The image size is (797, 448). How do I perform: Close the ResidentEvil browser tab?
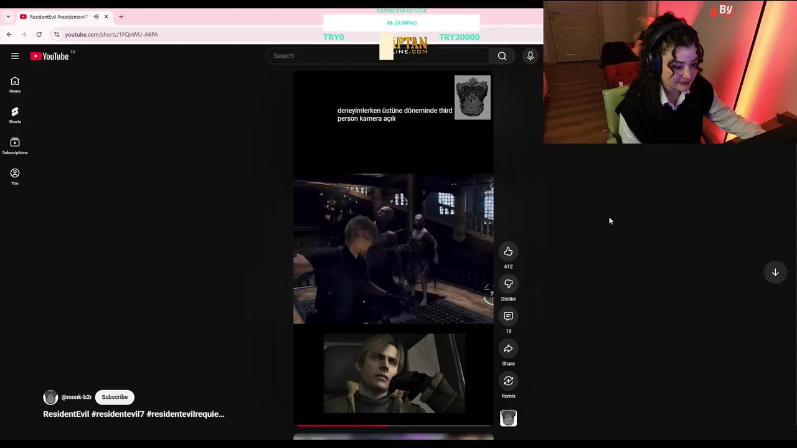pyautogui.click(x=106, y=17)
